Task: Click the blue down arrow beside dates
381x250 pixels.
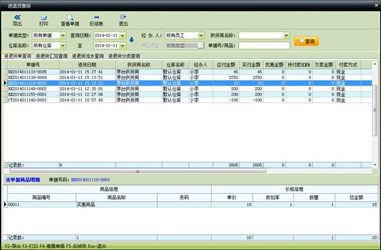Action: [132, 40]
